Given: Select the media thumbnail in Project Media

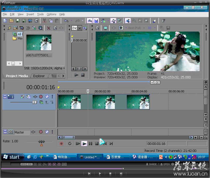Looking at the screenshot, I should pos(39,42).
